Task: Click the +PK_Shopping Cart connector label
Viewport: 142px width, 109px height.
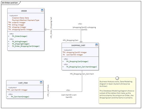Action: [70, 40]
